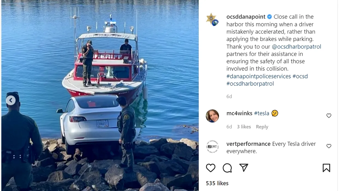Image resolution: width=339 pixels, height=191 pixels.
Task: Follow the @ocsdharborpatrol mention
Action: point(296,47)
